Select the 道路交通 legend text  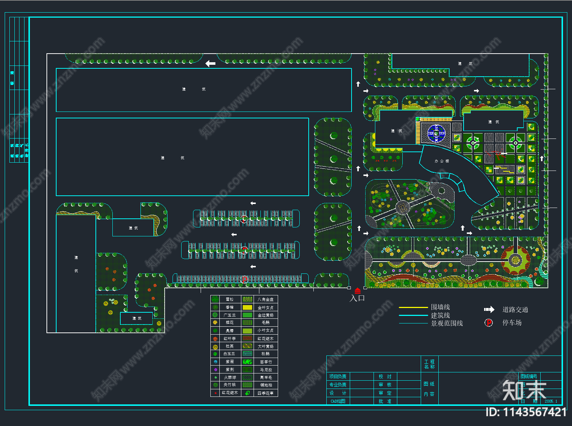(x=515, y=310)
